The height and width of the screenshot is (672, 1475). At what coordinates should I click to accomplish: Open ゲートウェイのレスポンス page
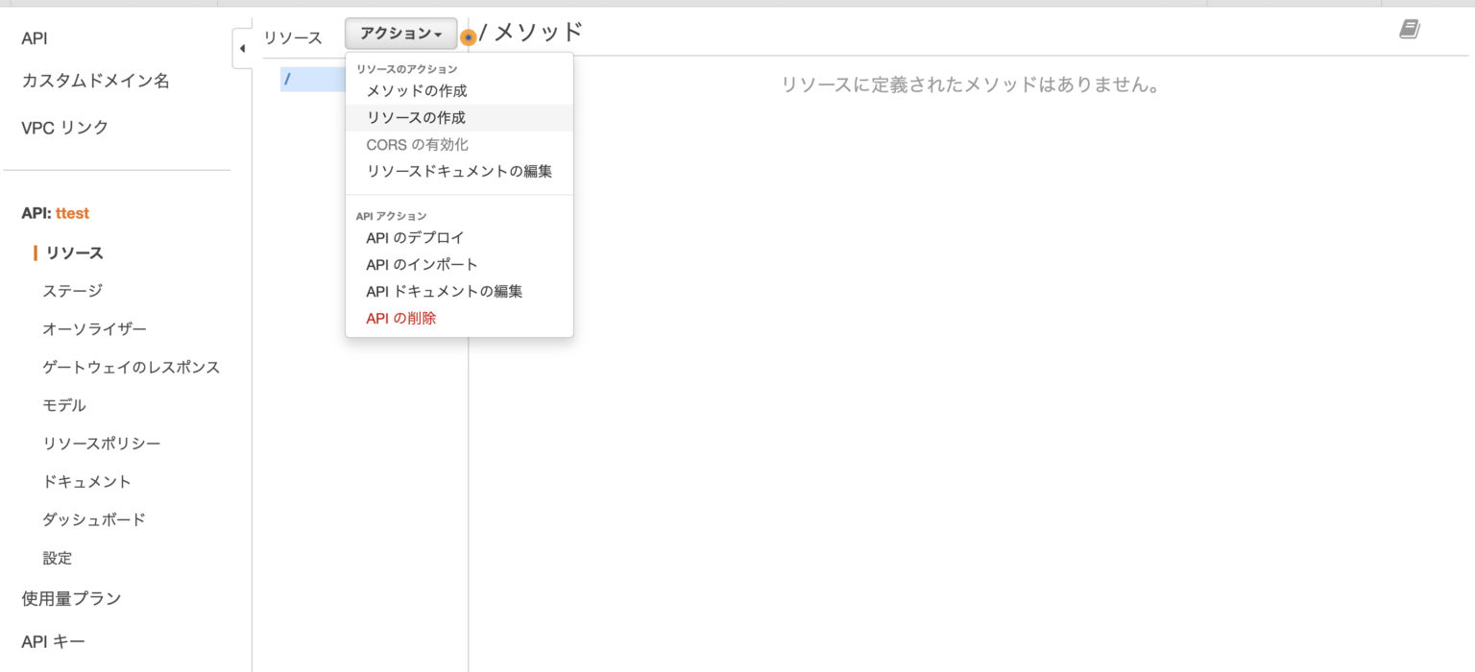pyautogui.click(x=130, y=367)
